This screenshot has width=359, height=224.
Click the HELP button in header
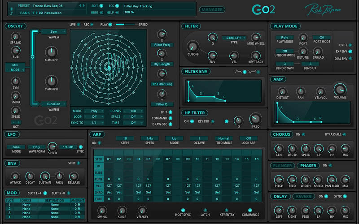(117, 13)
